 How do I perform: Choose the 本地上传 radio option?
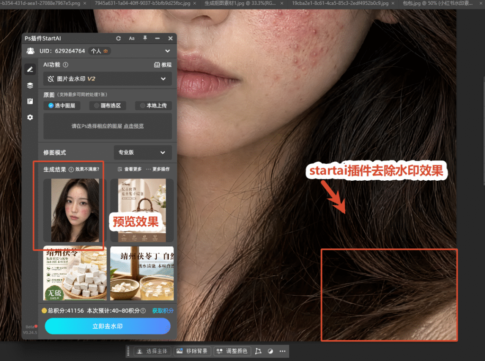[153, 106]
